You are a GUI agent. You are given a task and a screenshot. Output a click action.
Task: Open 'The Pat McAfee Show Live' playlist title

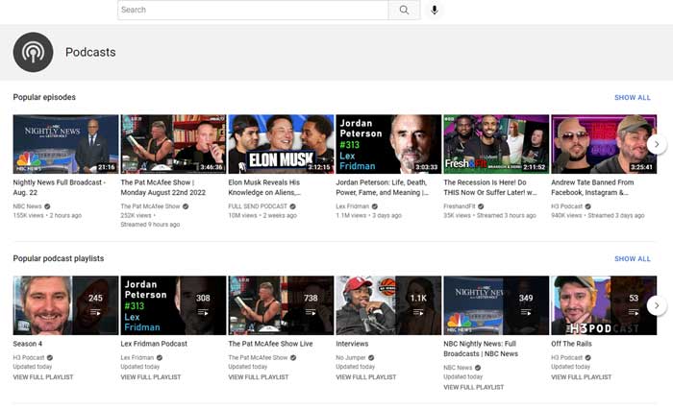coord(270,344)
